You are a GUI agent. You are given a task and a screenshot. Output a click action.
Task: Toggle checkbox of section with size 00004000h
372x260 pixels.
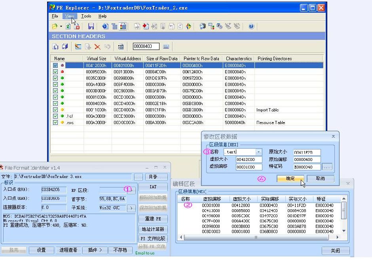tap(55, 103)
